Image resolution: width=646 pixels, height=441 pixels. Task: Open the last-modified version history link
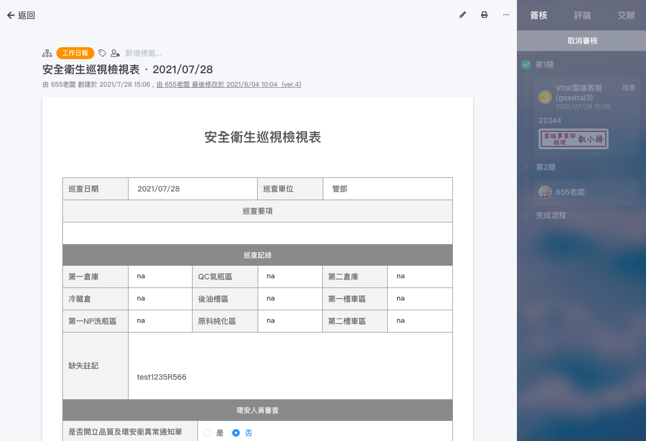(x=229, y=85)
